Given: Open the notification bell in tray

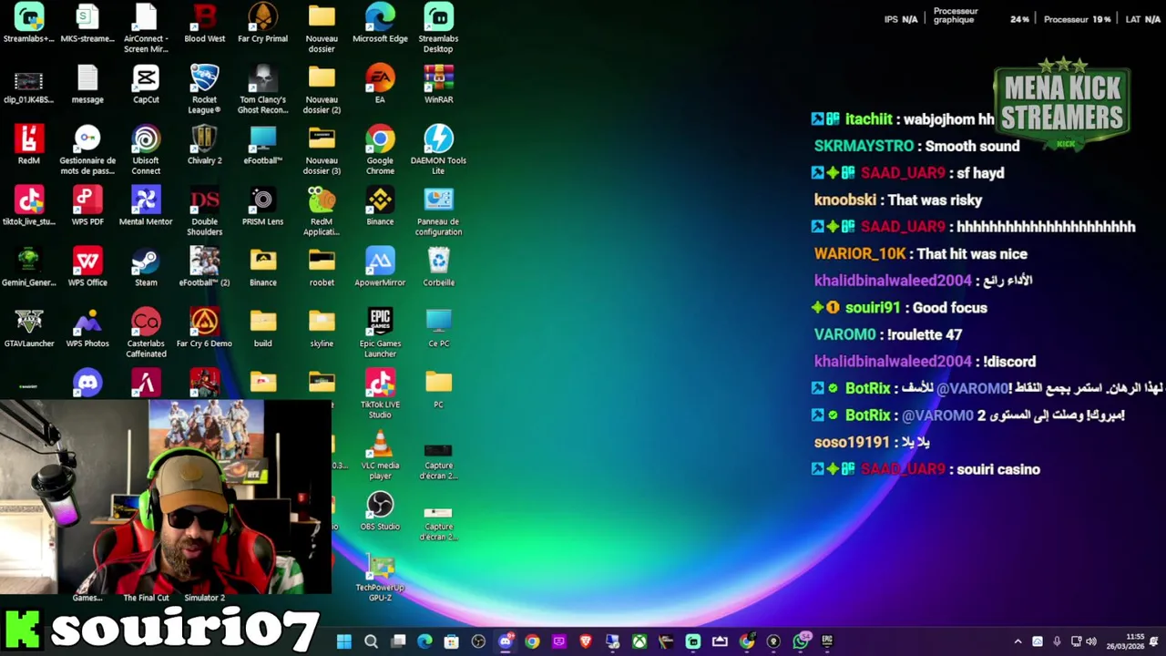Looking at the screenshot, I should pos(1154,641).
